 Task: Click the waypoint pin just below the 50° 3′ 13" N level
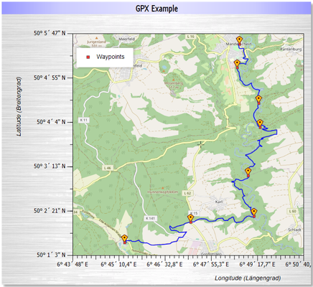coord(248,171)
